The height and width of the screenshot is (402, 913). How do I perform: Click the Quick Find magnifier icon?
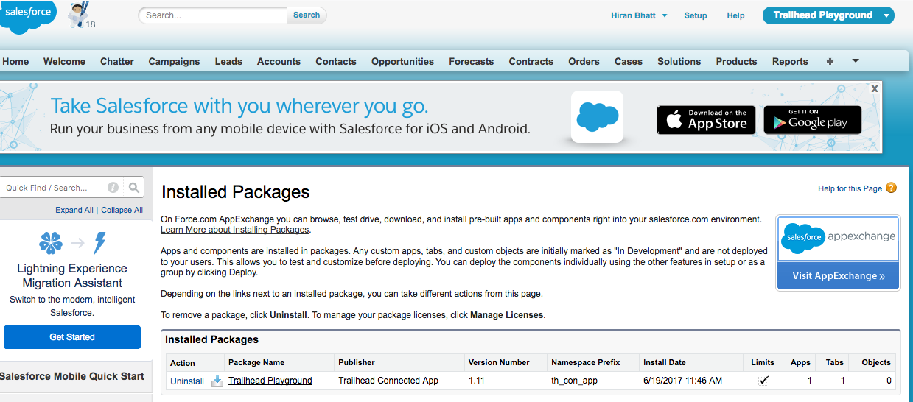click(134, 188)
